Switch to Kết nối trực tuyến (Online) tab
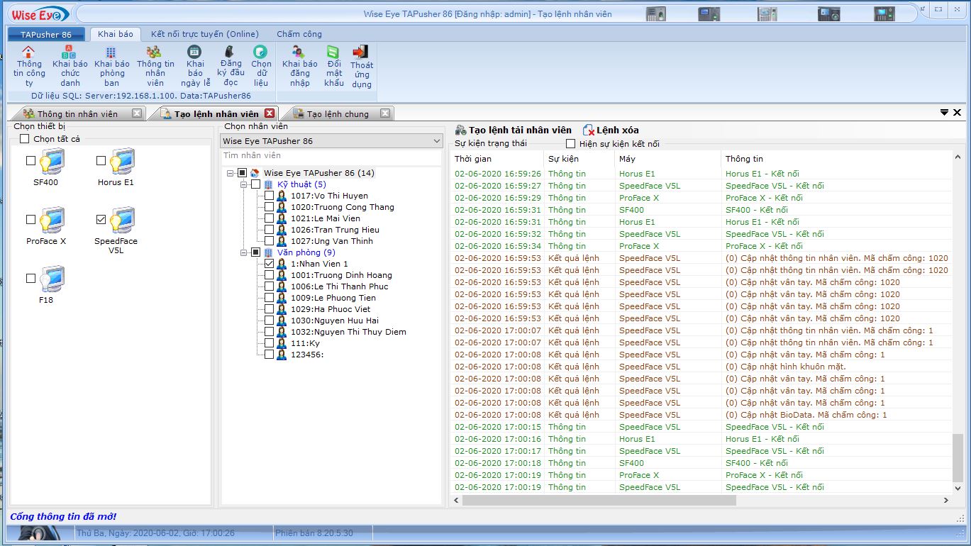Image resolution: width=971 pixels, height=546 pixels. (204, 34)
